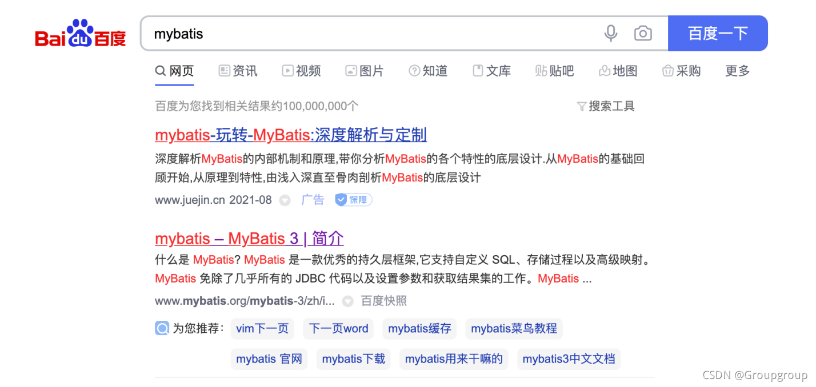This screenshot has width=816, height=387.
Task: Click the voice search microphone icon
Action: [x=611, y=33]
